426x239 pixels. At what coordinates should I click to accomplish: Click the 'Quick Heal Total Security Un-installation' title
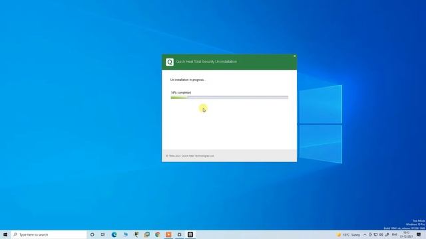206,62
